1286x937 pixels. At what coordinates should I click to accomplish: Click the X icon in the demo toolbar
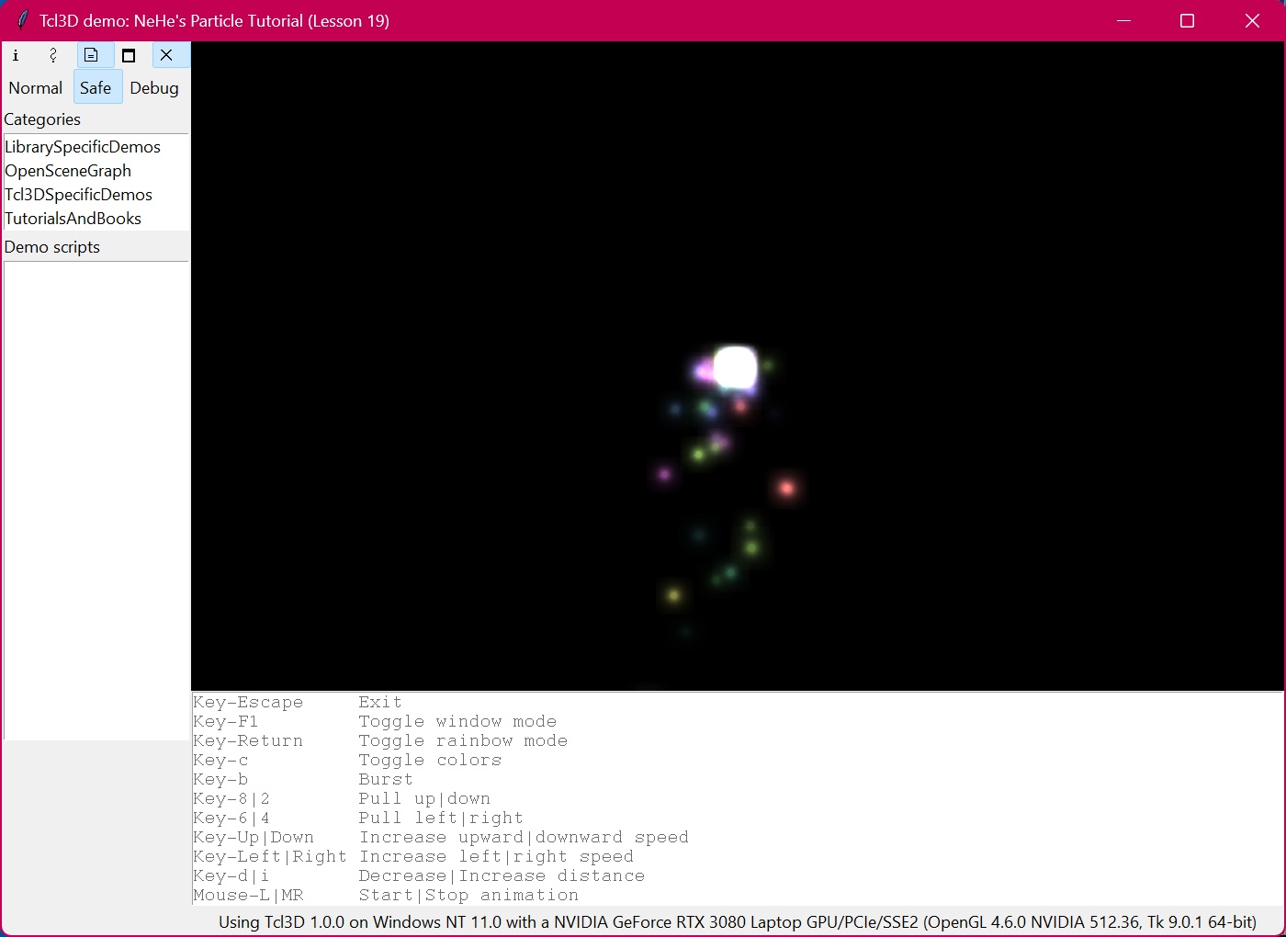[166, 55]
